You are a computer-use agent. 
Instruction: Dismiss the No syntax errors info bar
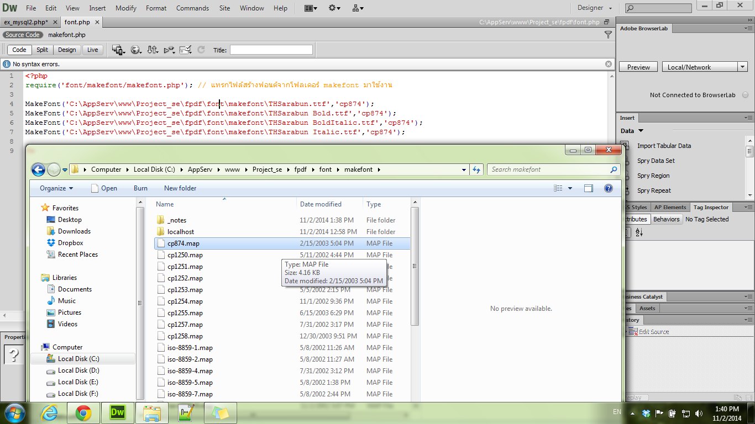[x=609, y=64]
